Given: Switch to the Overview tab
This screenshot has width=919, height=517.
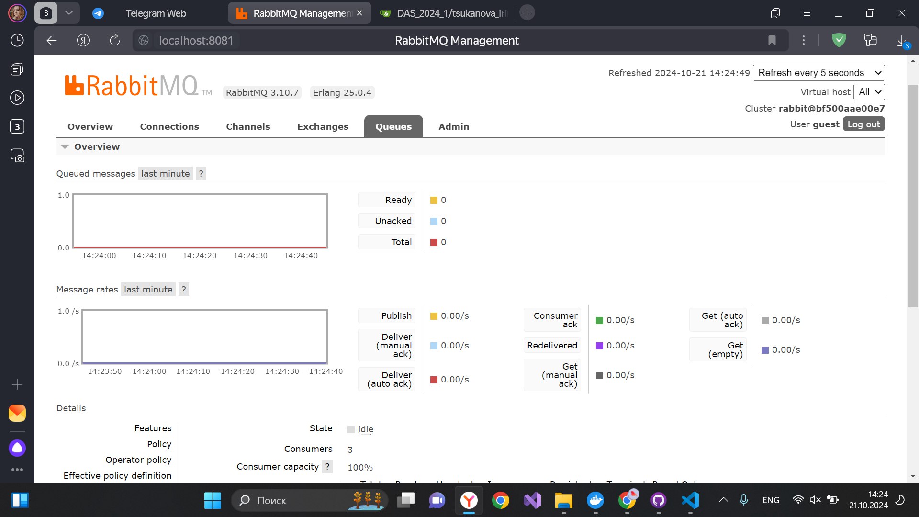Looking at the screenshot, I should (x=90, y=126).
